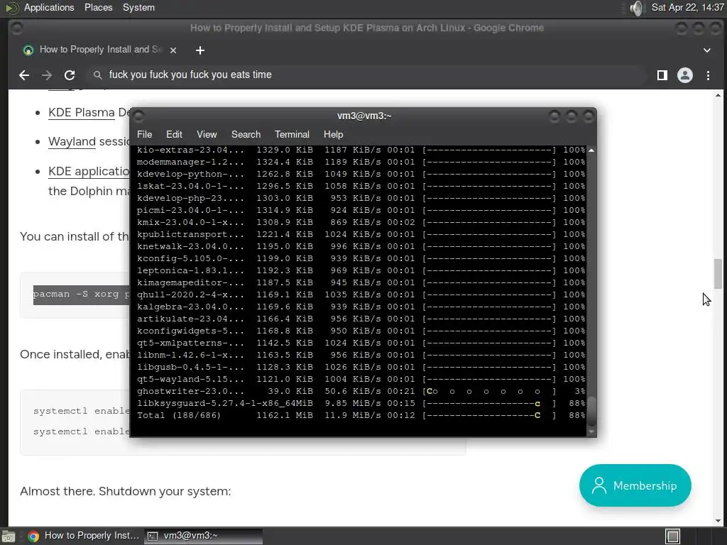Click the modemmanager-1.2 line
This screenshot has width=727, height=545.
[x=361, y=162]
